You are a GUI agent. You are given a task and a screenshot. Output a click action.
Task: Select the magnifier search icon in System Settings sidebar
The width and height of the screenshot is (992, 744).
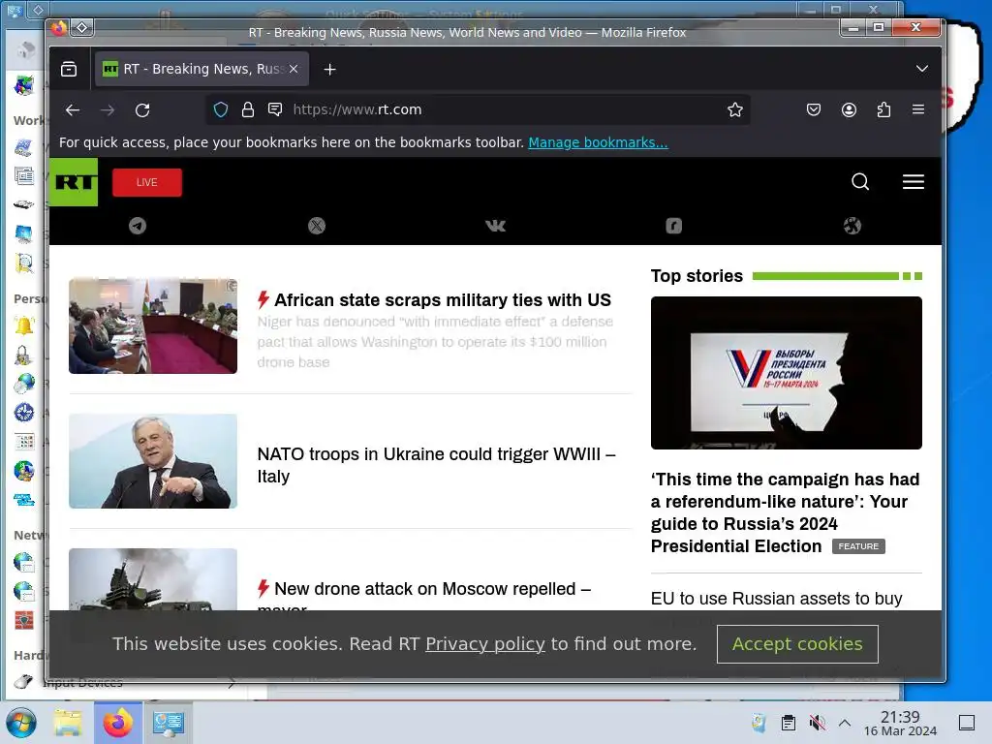tap(24, 263)
